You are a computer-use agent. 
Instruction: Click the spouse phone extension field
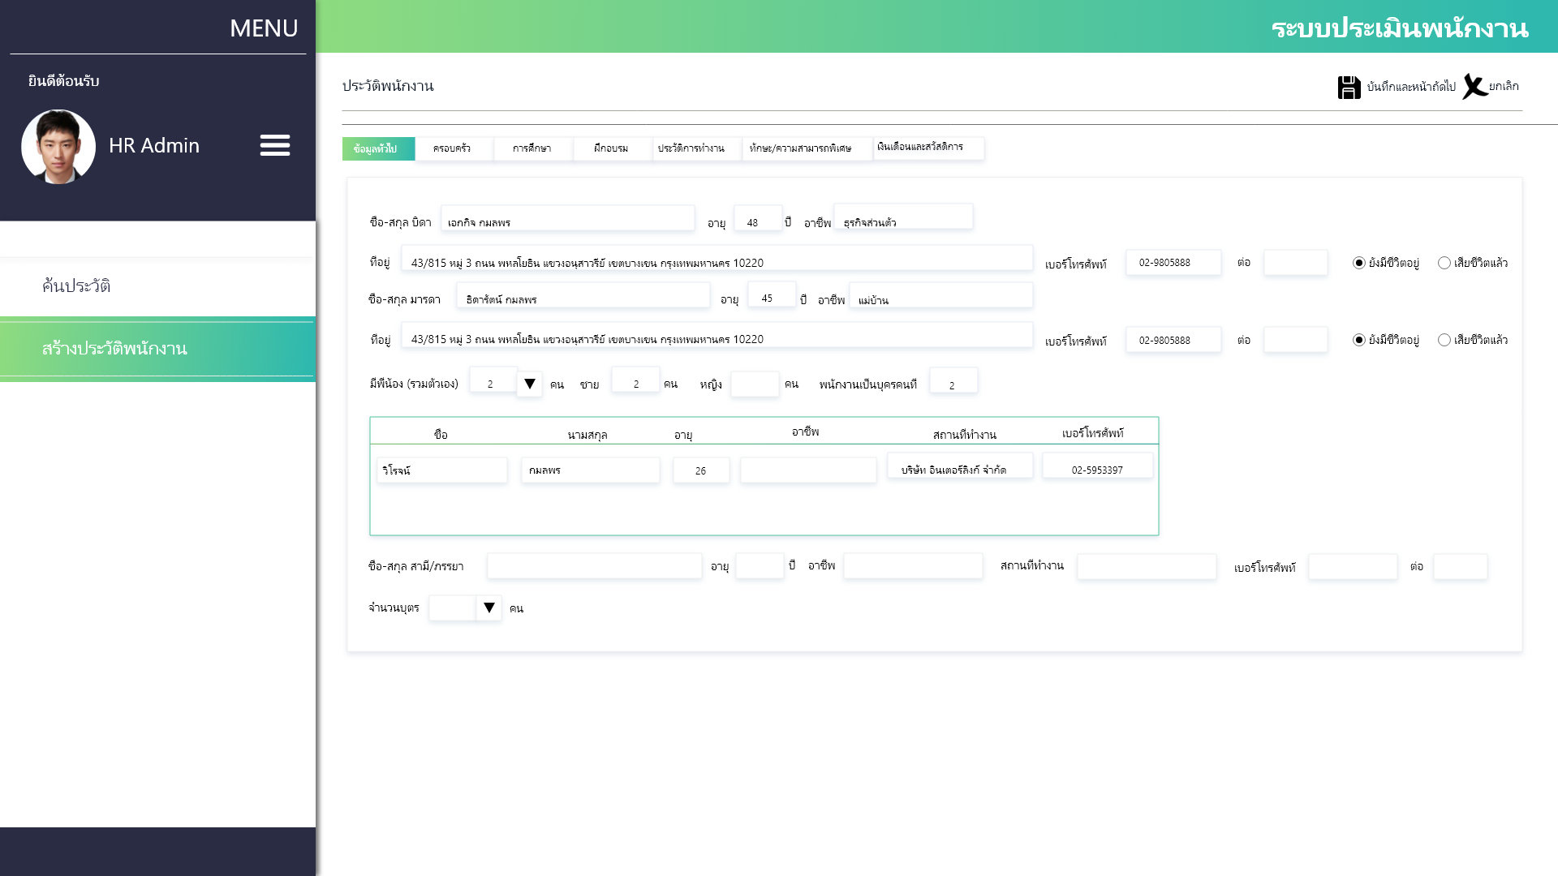pos(1460,567)
